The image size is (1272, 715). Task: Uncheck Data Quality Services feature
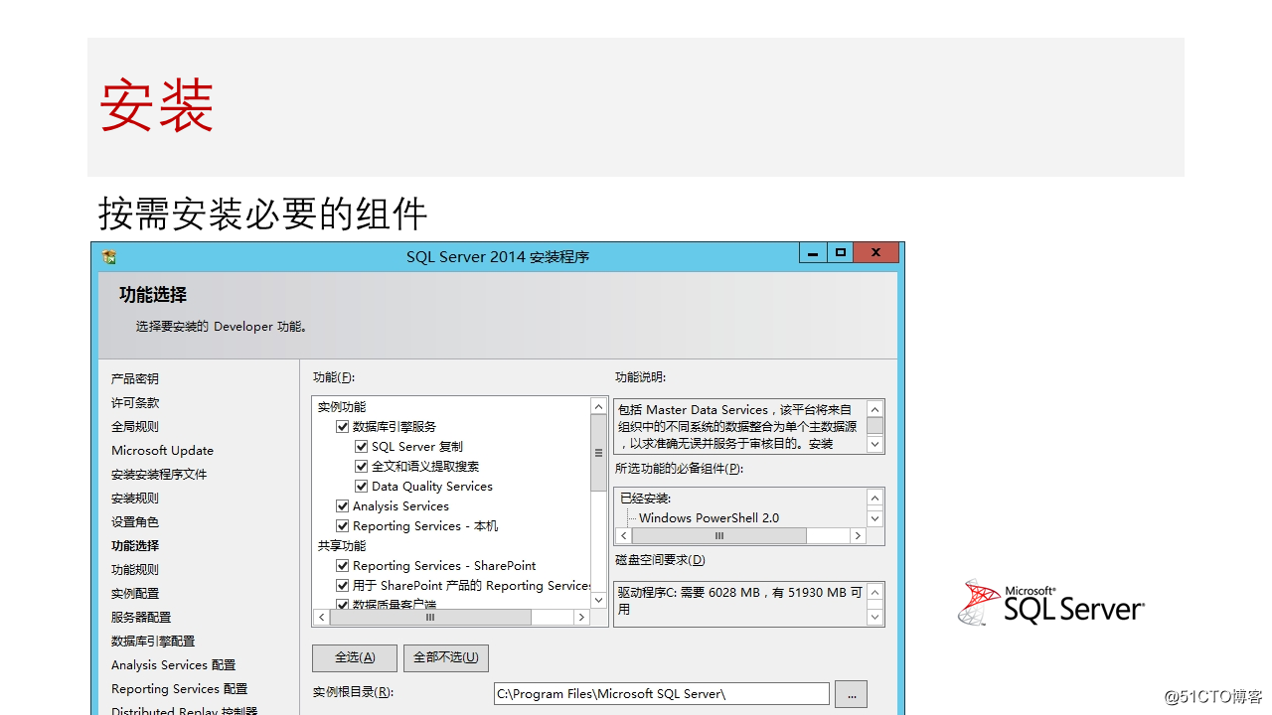362,487
